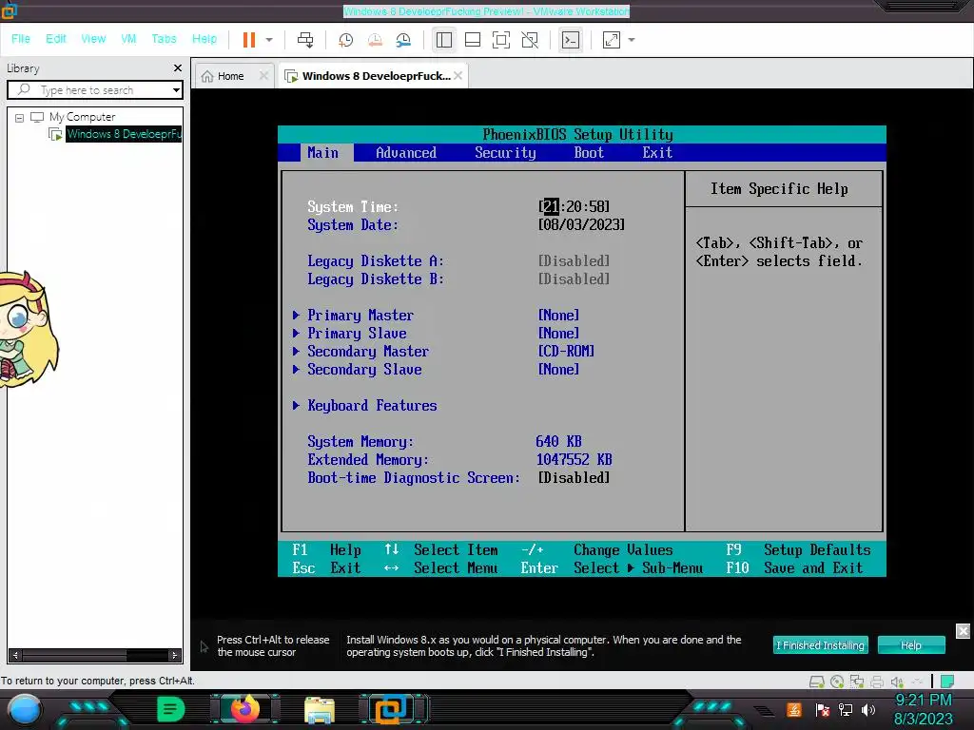Screen dimensions: 974x730
Task: Click the Help button in the install bar
Action: click(x=911, y=645)
